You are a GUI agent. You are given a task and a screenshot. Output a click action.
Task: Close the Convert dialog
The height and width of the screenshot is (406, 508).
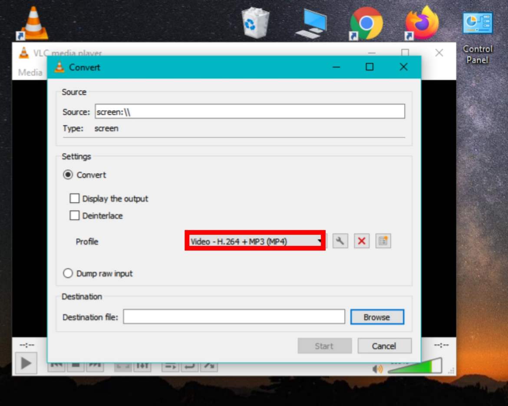point(403,67)
